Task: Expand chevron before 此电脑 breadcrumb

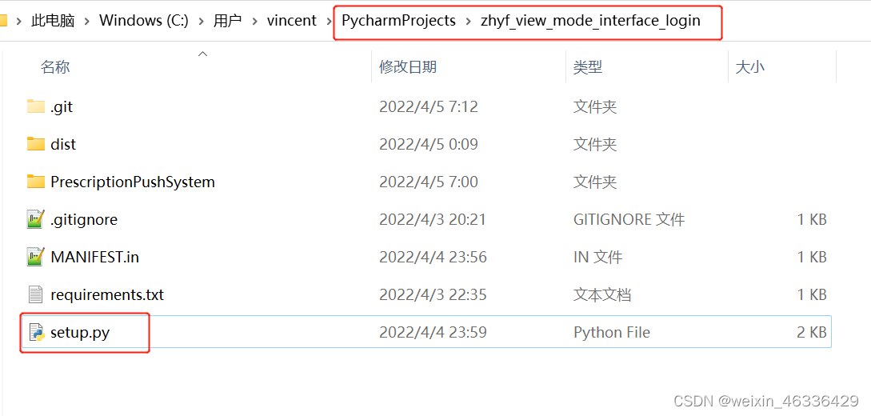Action: (x=19, y=21)
